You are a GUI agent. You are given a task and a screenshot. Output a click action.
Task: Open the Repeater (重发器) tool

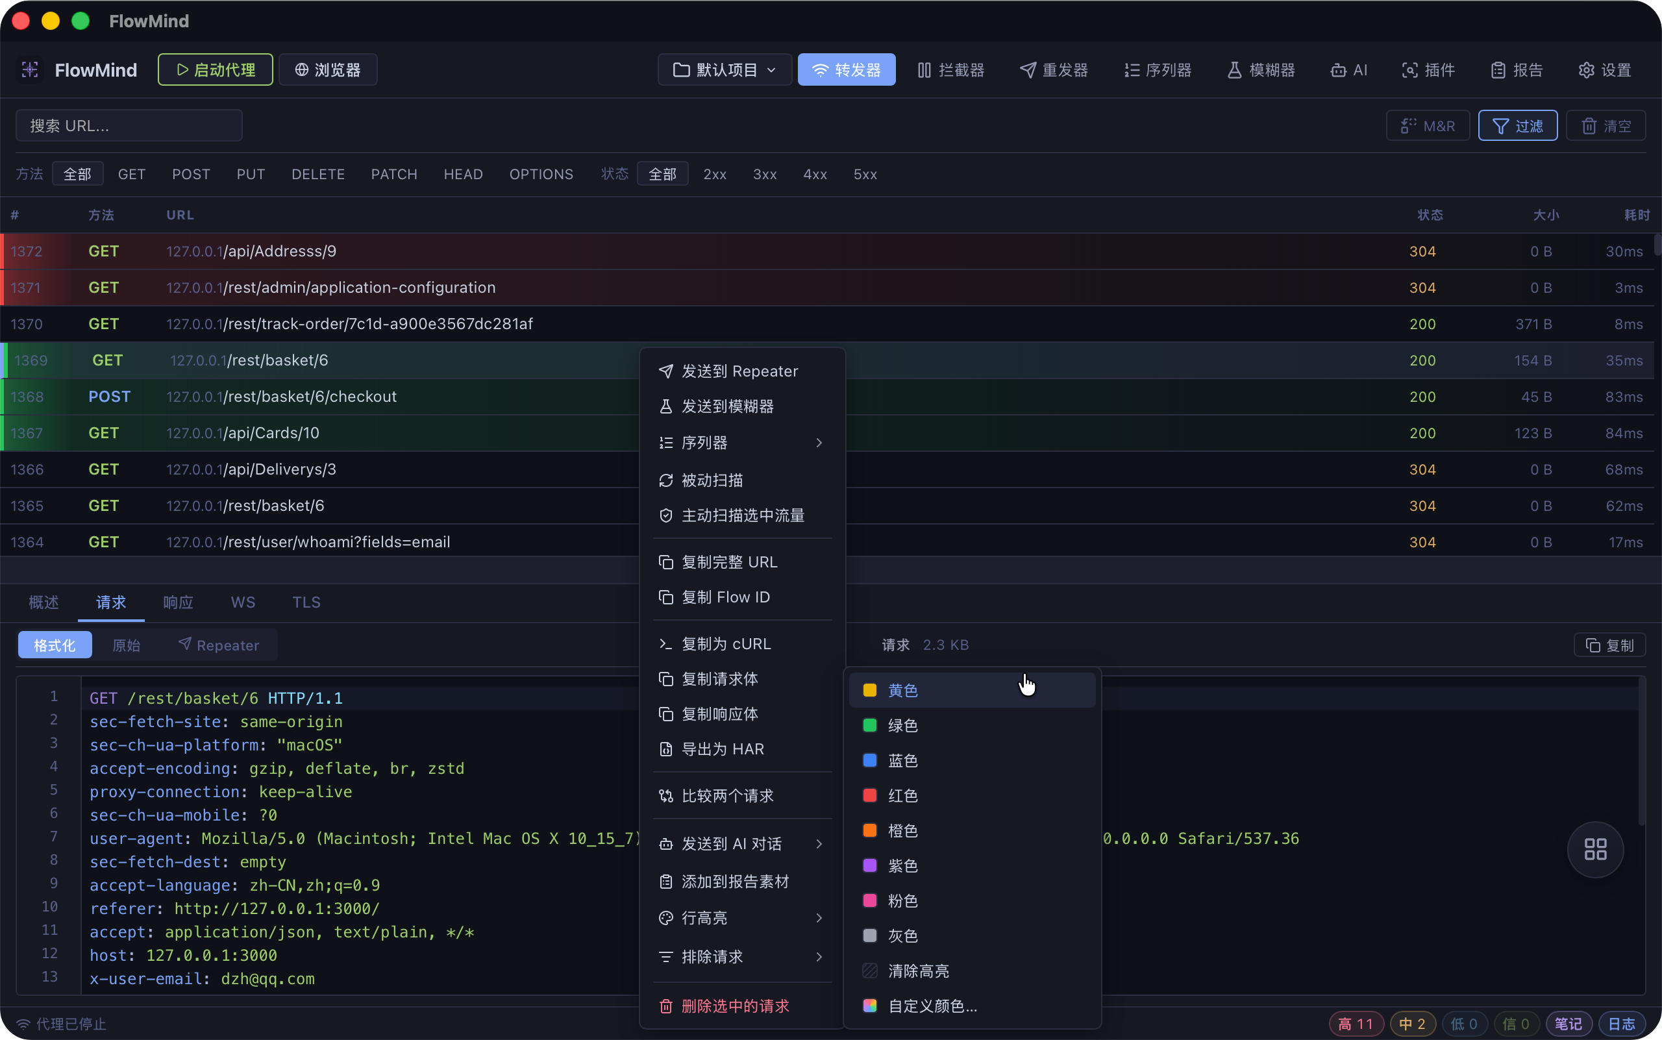(x=1054, y=70)
